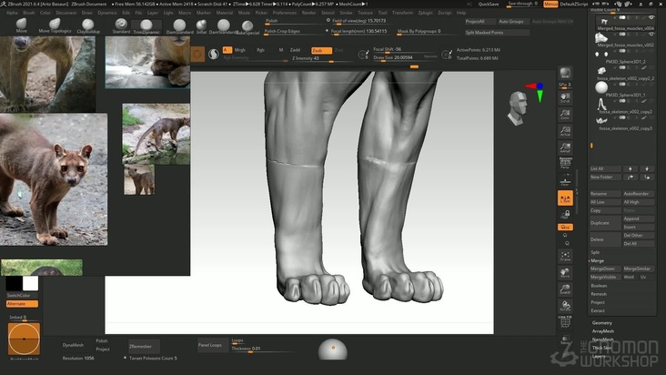Click the head camera orientation widget
Image resolution: width=666 pixels, height=375 pixels.
coord(518,108)
